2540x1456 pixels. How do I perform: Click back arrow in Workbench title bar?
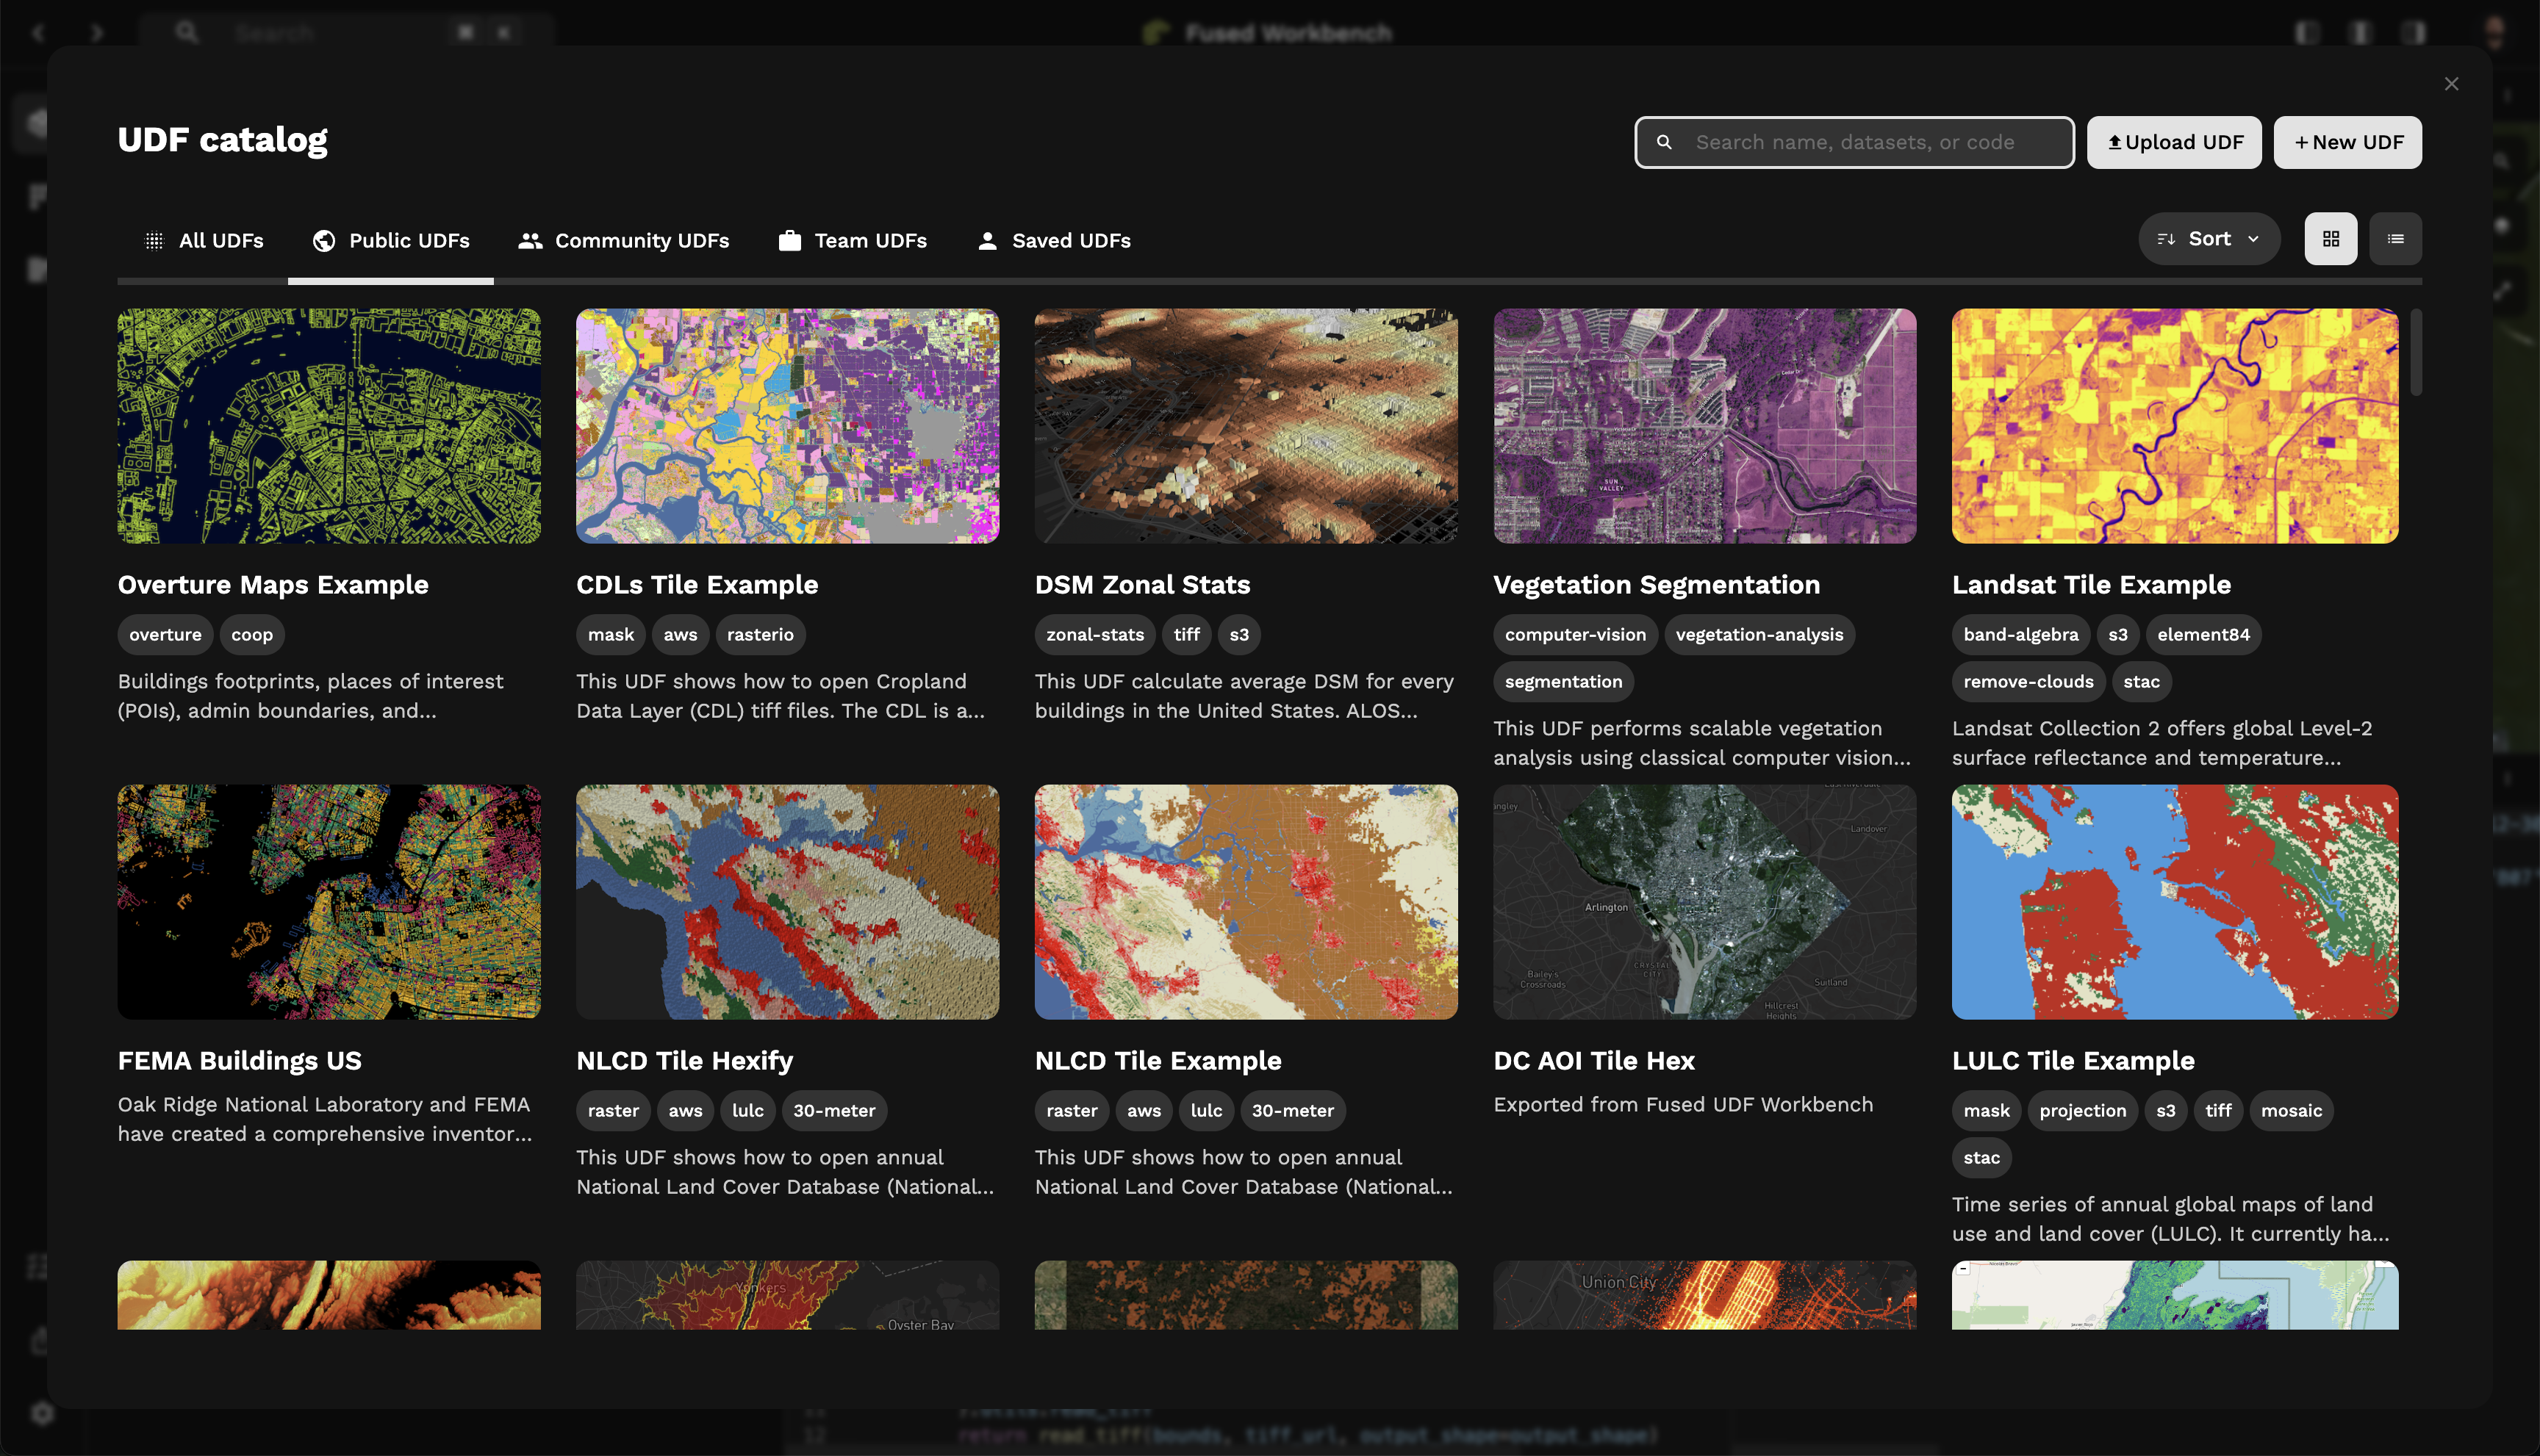pyautogui.click(x=37, y=32)
